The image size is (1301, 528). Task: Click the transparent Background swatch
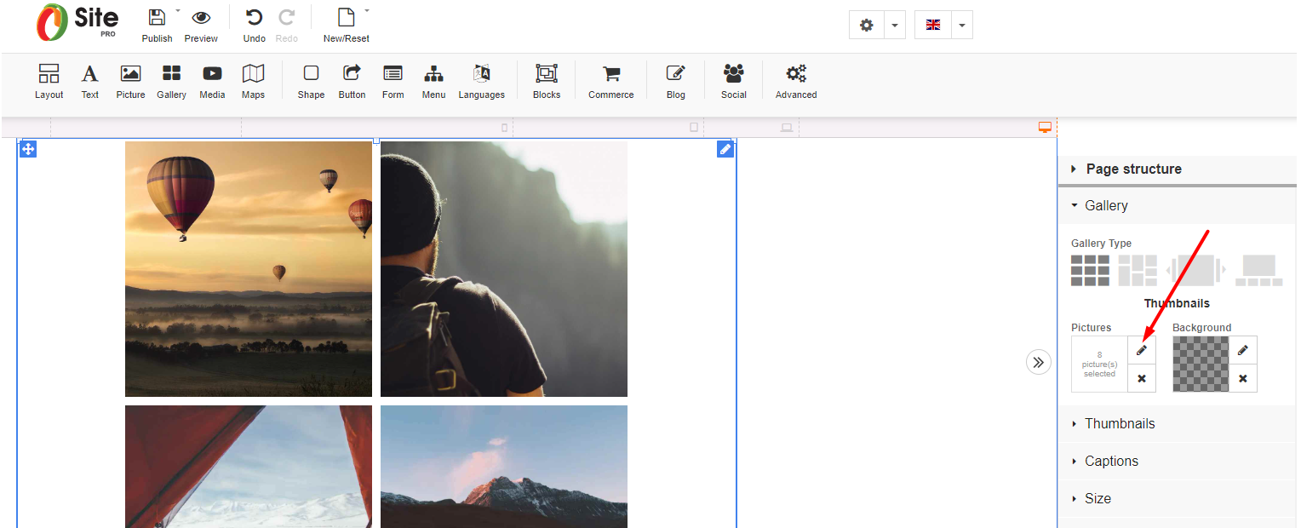(1201, 364)
